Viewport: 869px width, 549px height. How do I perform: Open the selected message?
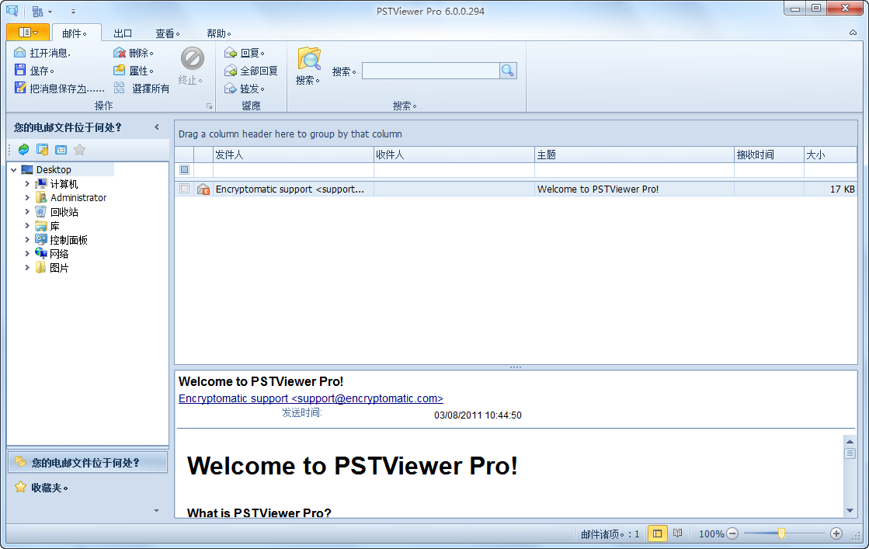21,52
